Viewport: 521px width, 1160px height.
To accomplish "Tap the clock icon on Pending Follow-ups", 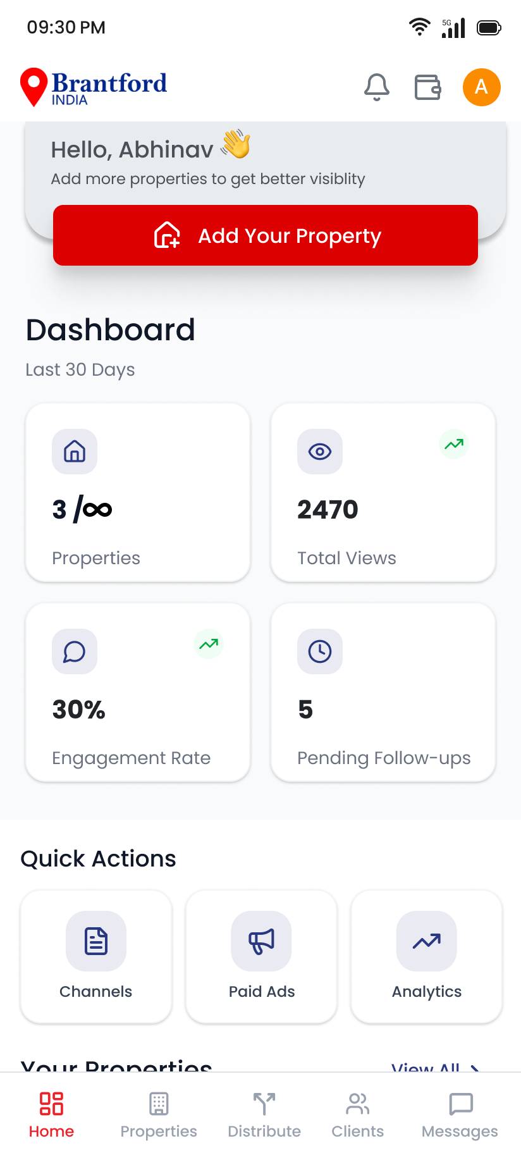I will point(320,651).
